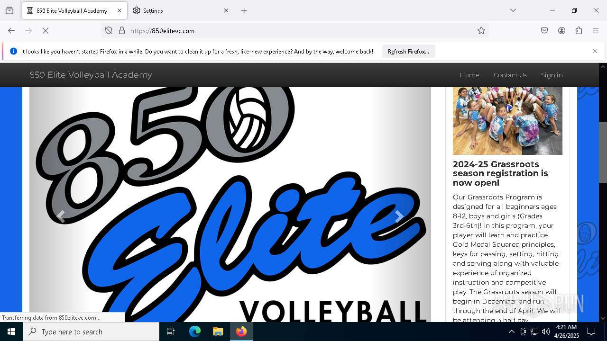This screenshot has height=341, width=607.
Task: Open the Extensions panel
Action: tap(579, 31)
